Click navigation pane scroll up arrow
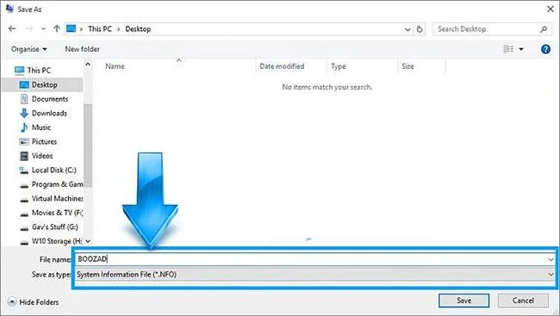 [88, 65]
